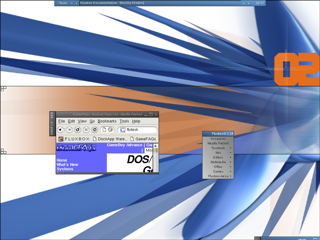Click the Home link on GameFAQs
Viewport: 320px width, 240px height.
pos(62,160)
